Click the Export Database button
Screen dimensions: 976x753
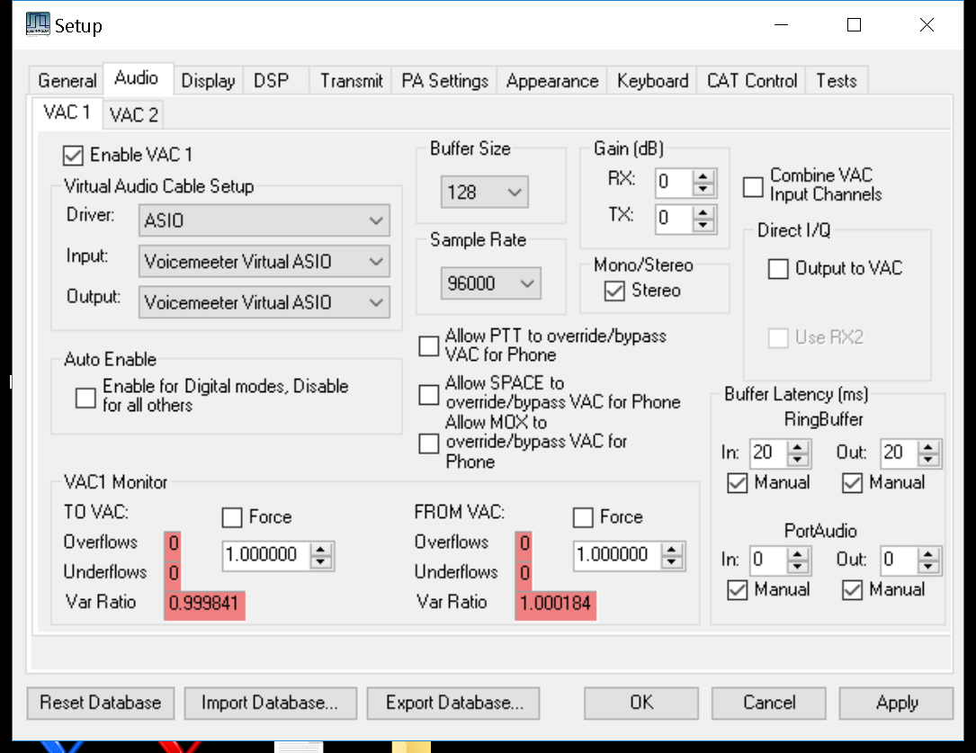454,703
